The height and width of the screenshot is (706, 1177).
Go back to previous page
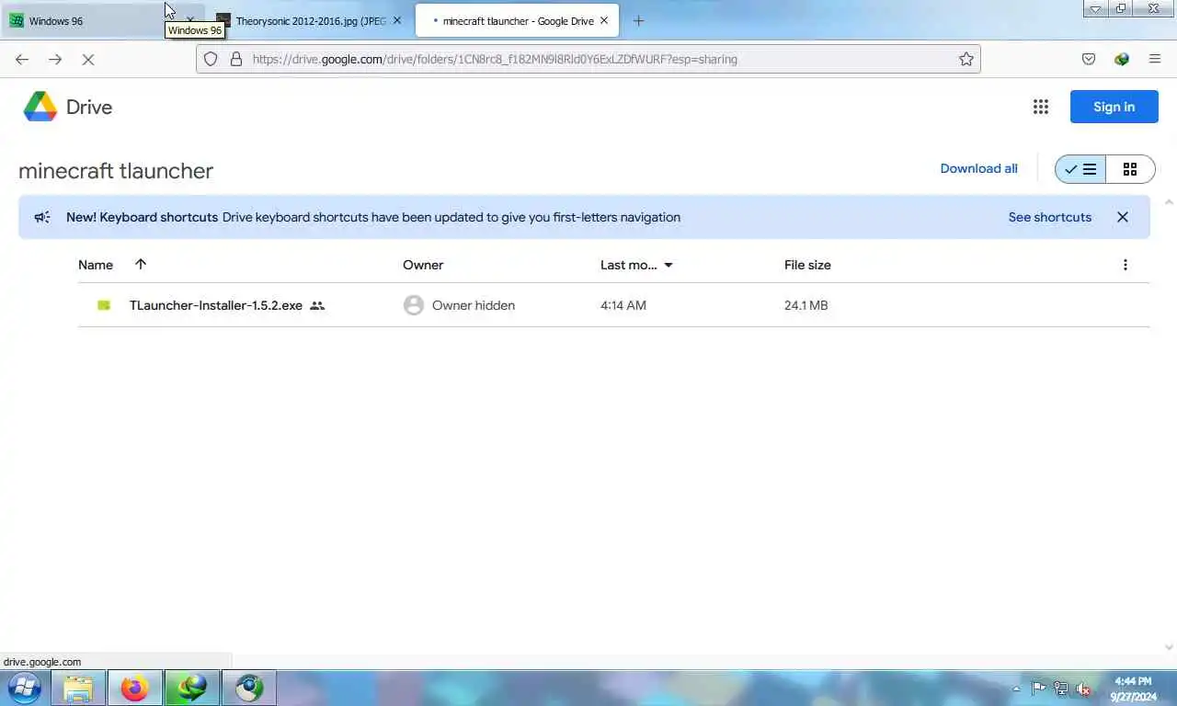[x=22, y=59]
